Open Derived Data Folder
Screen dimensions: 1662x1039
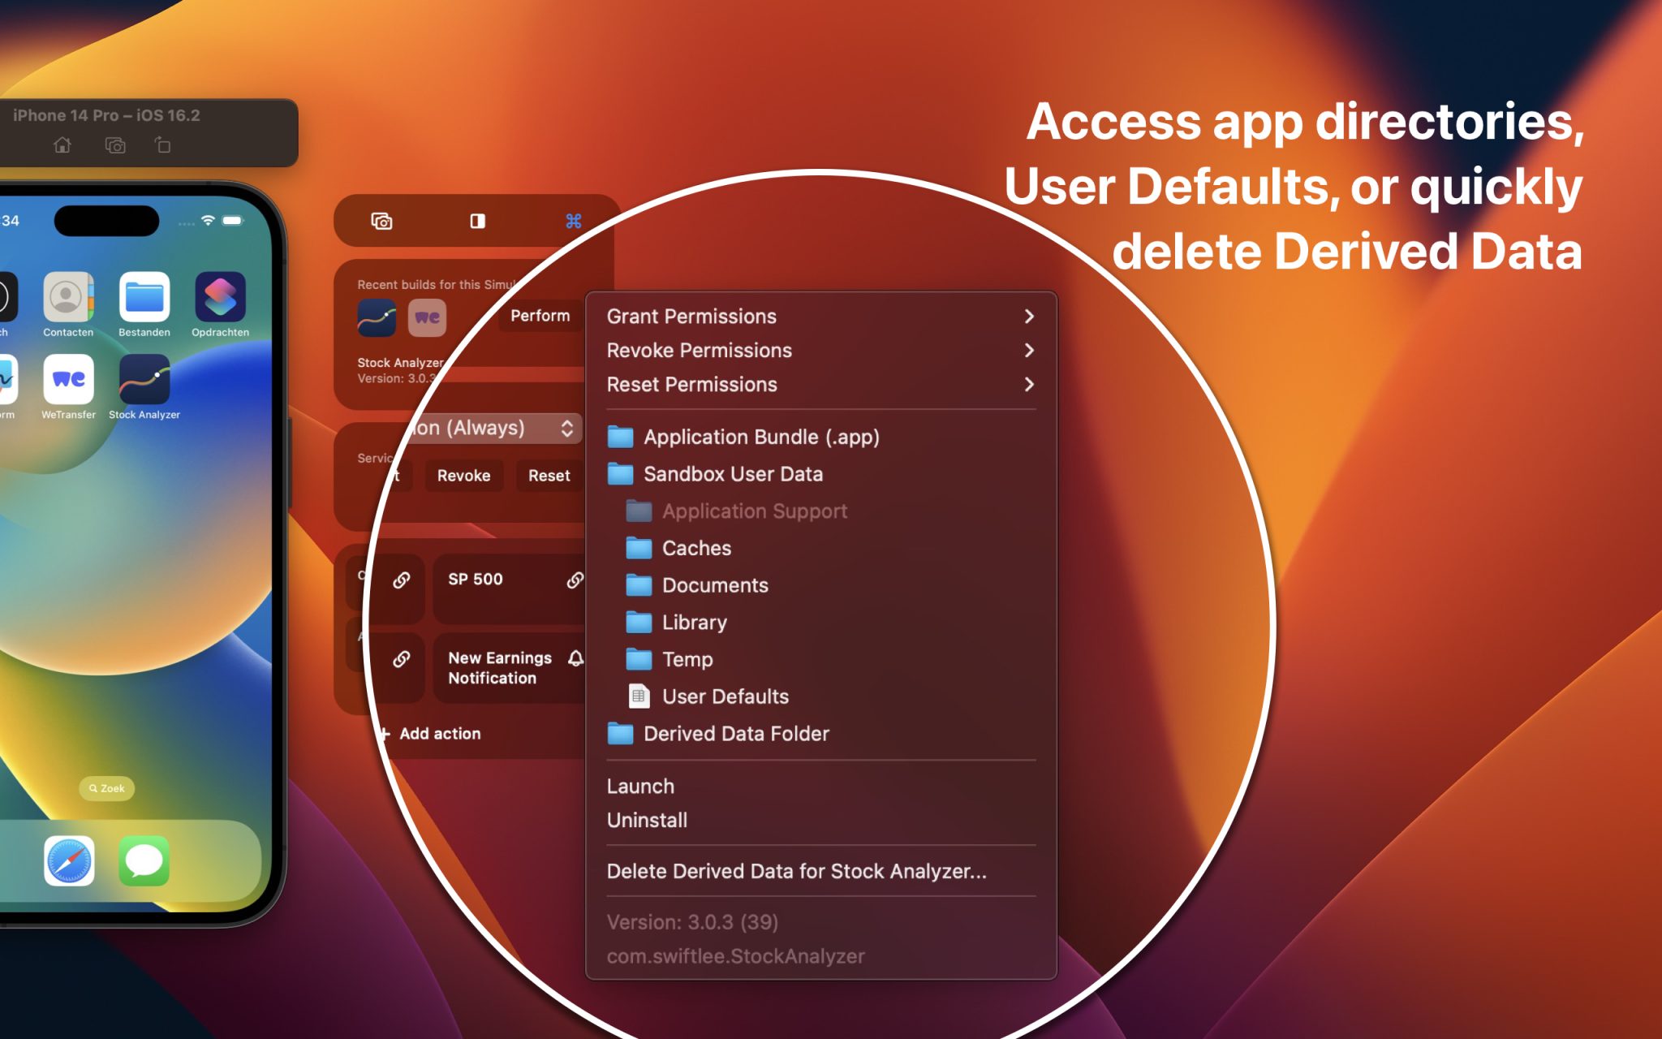(x=821, y=734)
